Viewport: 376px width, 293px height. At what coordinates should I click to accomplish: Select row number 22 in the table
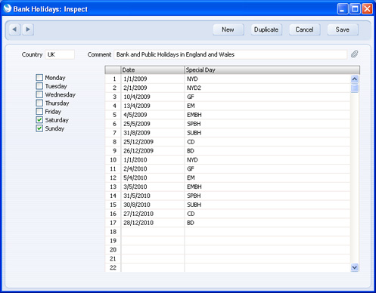click(113, 268)
